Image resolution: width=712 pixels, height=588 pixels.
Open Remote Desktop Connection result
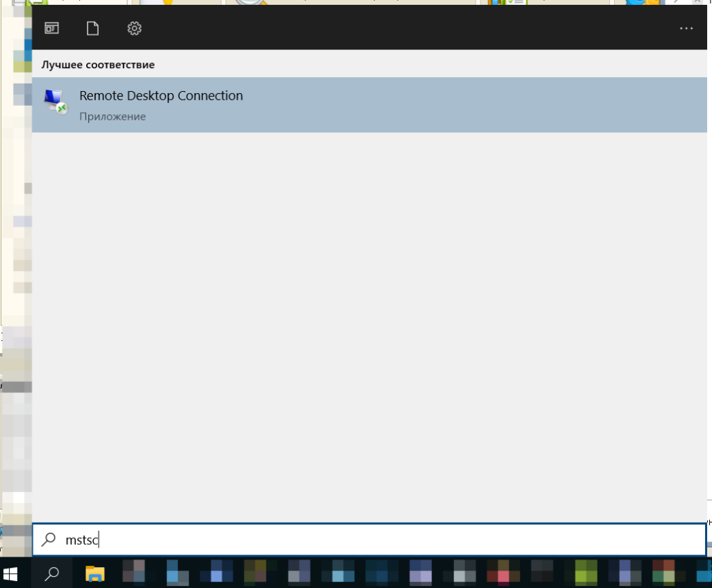(369, 105)
